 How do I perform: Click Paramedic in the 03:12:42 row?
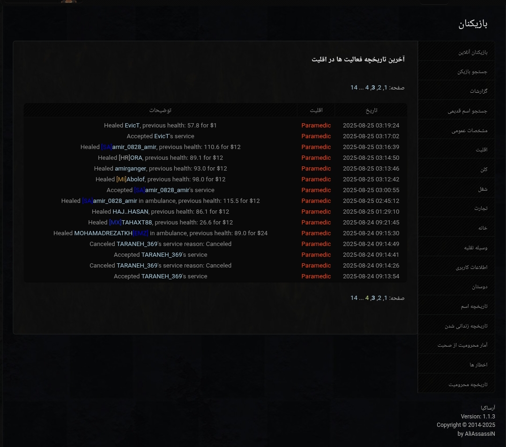pyautogui.click(x=316, y=179)
